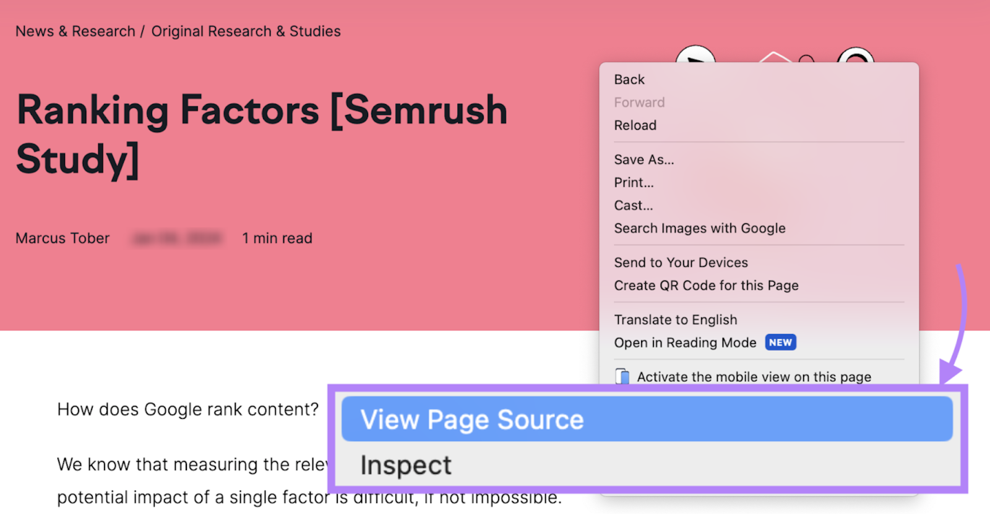This screenshot has height=514, width=990.
Task: Activate the mobile view on this page
Action: (x=754, y=376)
